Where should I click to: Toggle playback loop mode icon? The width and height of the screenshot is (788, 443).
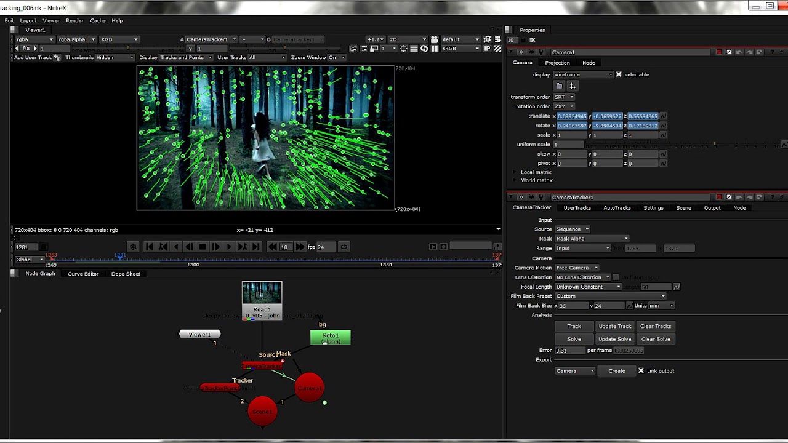(344, 247)
